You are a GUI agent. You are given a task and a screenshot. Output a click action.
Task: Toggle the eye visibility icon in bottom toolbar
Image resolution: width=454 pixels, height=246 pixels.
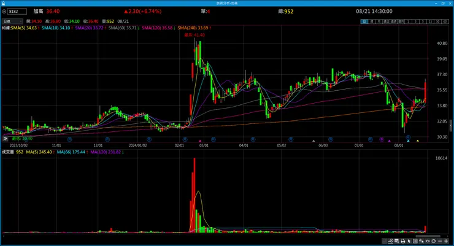click(428, 241)
